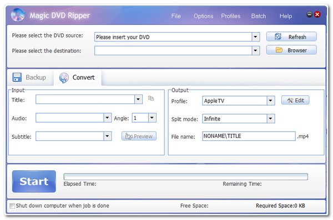The image size is (333, 220).
Task: Open the Options menu
Action: (203, 16)
